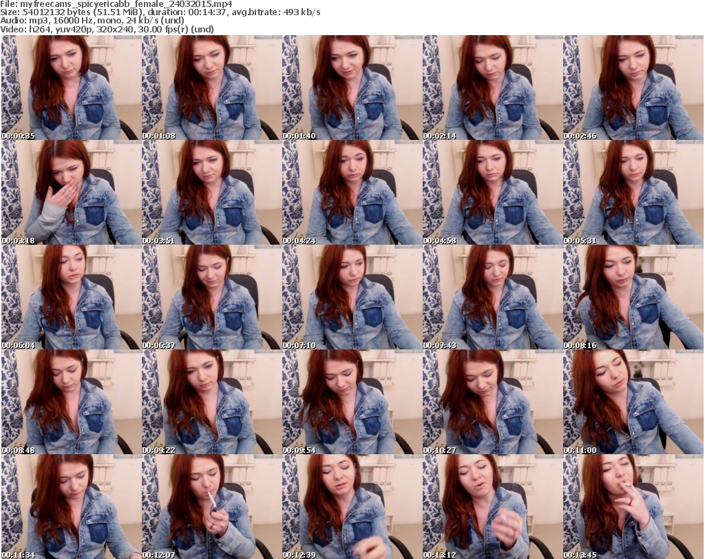Choose the frame timestamped 00:11:00

[x=633, y=402]
